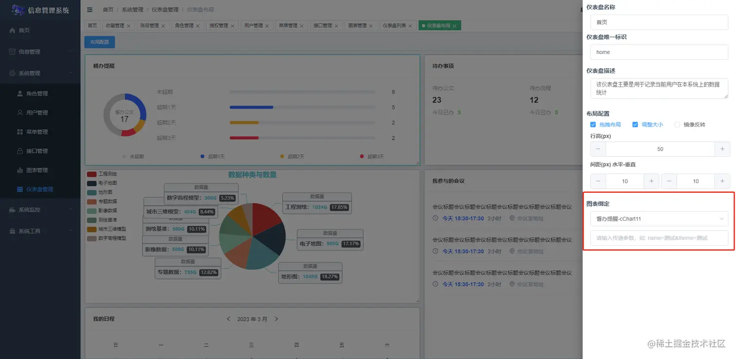Go to previous month in 我的日程 calendar

point(228,319)
